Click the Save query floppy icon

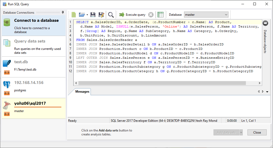pyautogui.click(x=93, y=15)
